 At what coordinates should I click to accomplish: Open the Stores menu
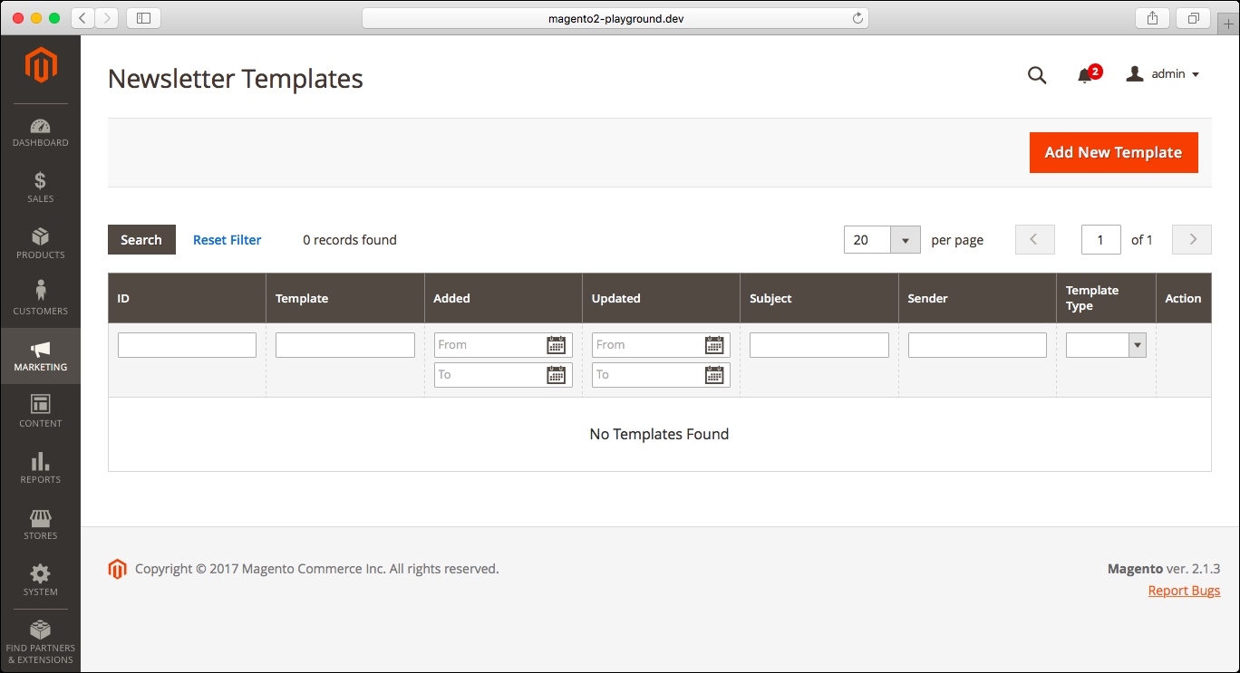click(40, 525)
